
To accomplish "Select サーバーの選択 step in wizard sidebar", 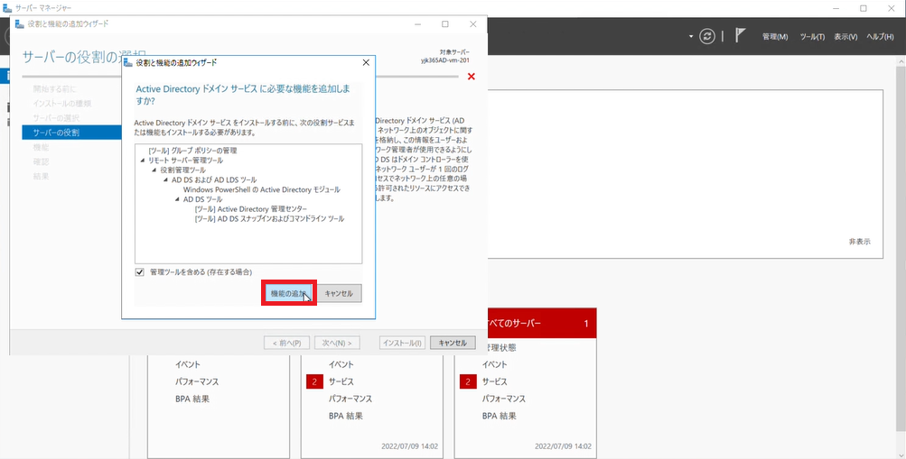I will [x=56, y=118].
